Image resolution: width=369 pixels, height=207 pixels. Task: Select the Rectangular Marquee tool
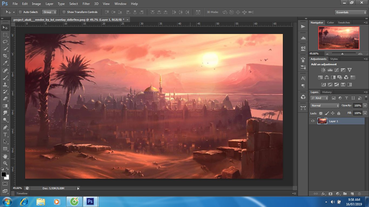[5, 35]
